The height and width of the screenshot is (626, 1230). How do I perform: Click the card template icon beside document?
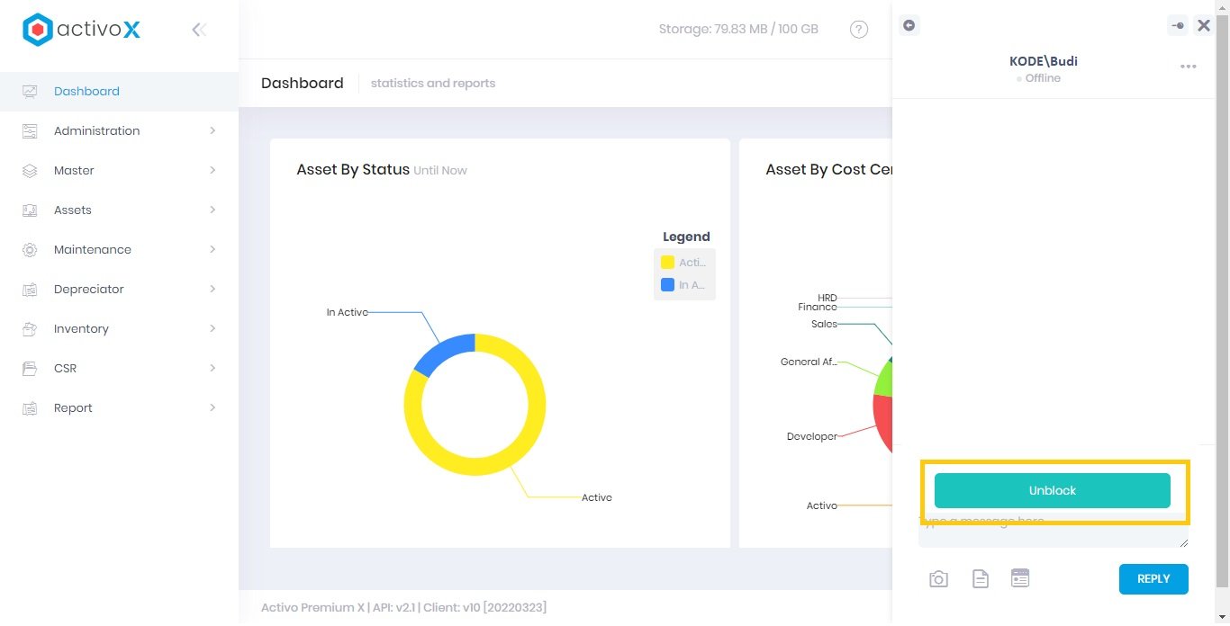coord(1019,578)
